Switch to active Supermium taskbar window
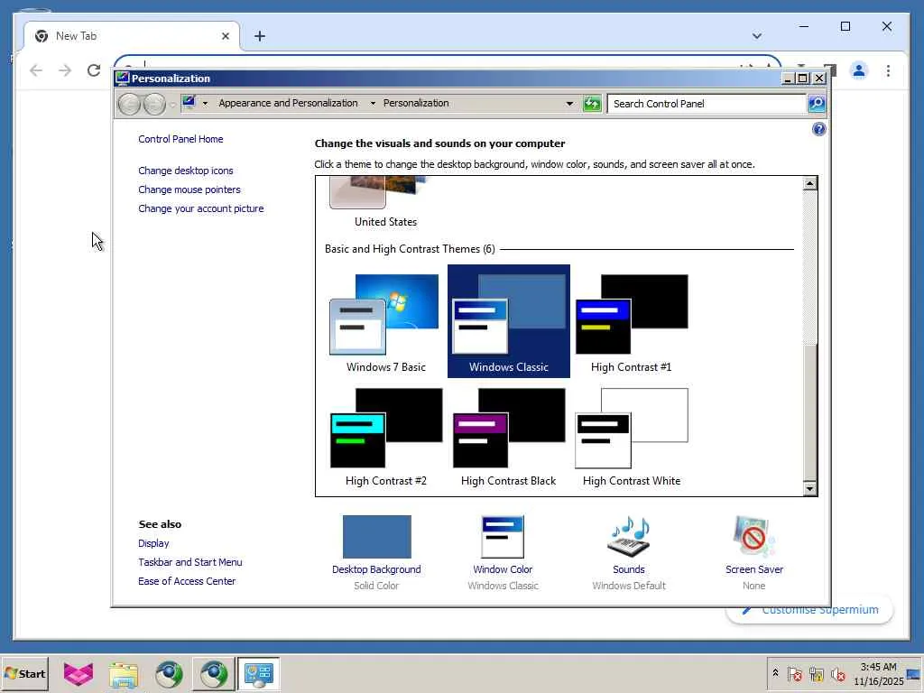 213,674
